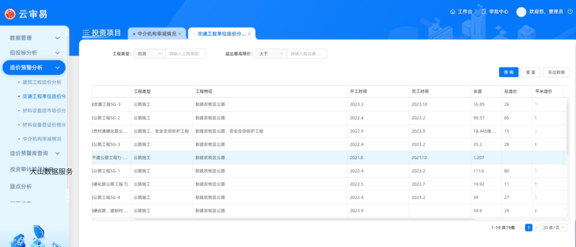
Task: Close the 交通工程单位造价分 tab
Action: [x=249, y=34]
